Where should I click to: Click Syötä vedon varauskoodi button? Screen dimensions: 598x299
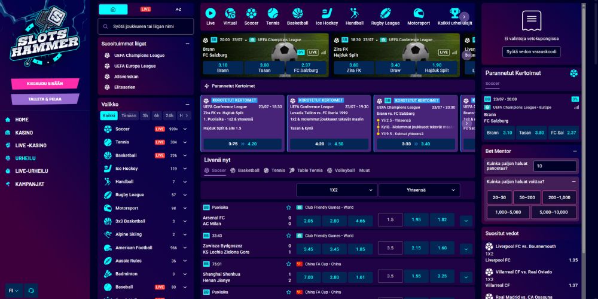[x=531, y=51]
